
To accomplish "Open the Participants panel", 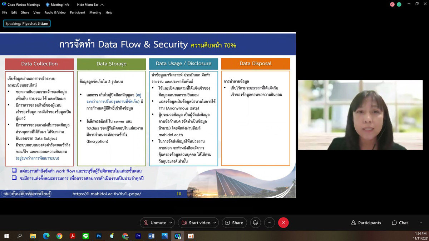I will 366,223.
